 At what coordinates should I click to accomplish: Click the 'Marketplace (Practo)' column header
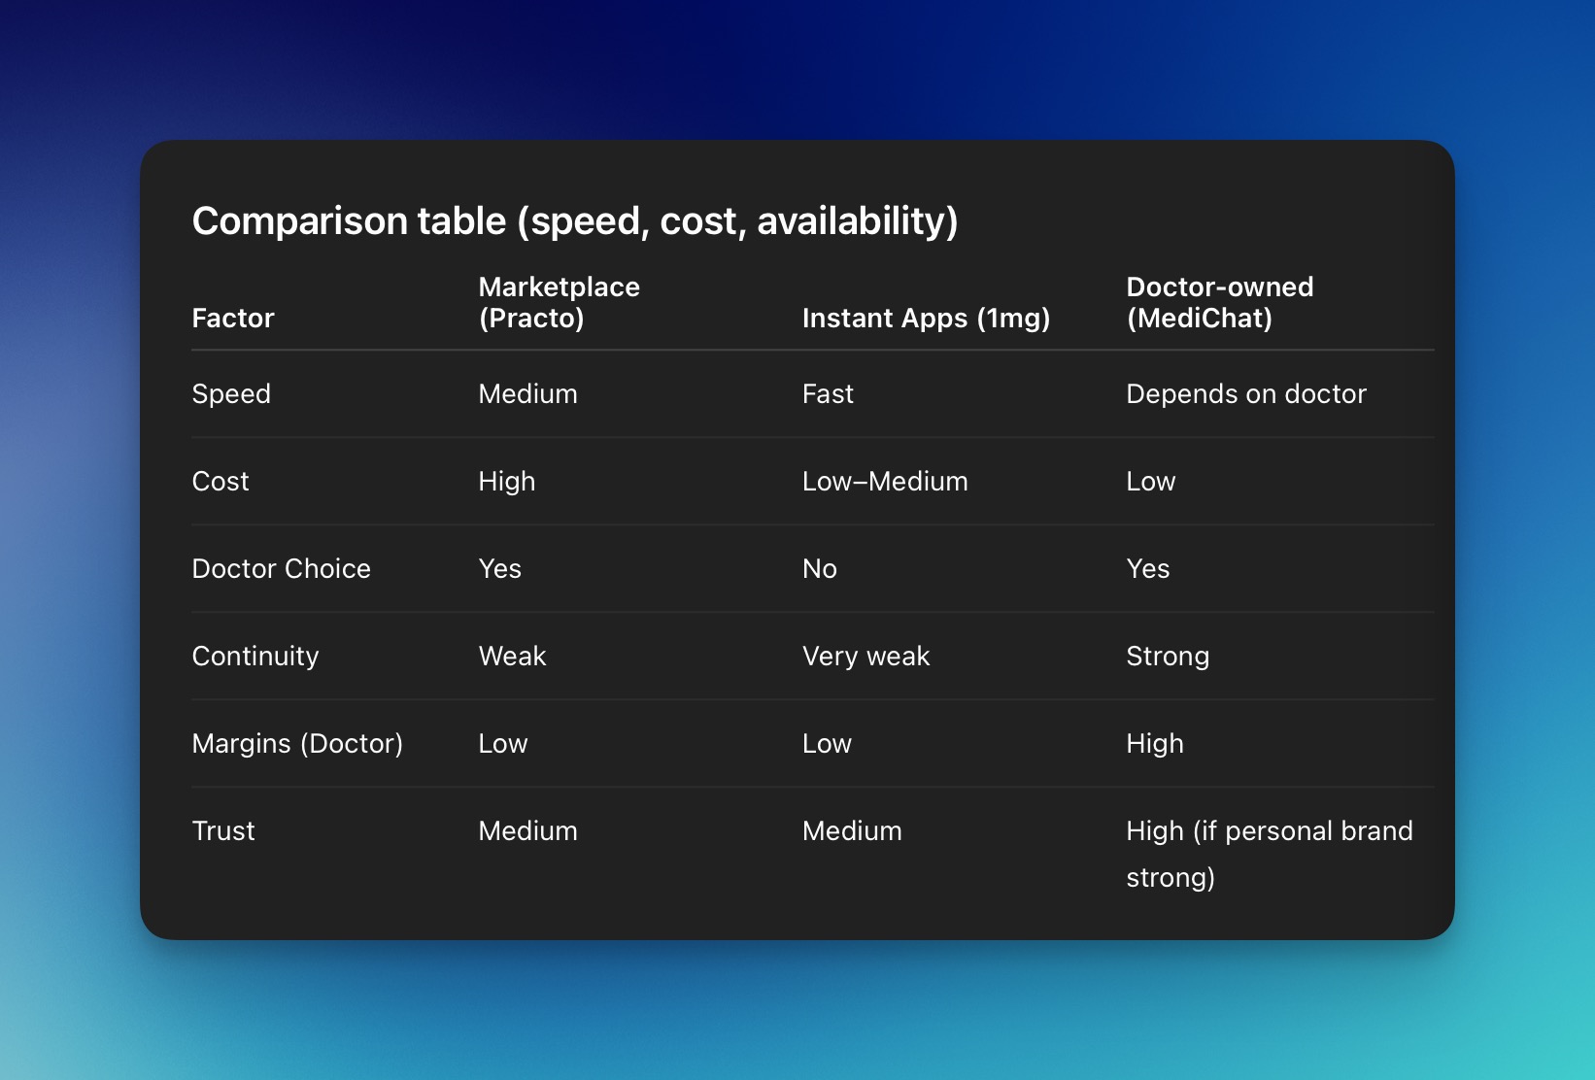tap(559, 303)
